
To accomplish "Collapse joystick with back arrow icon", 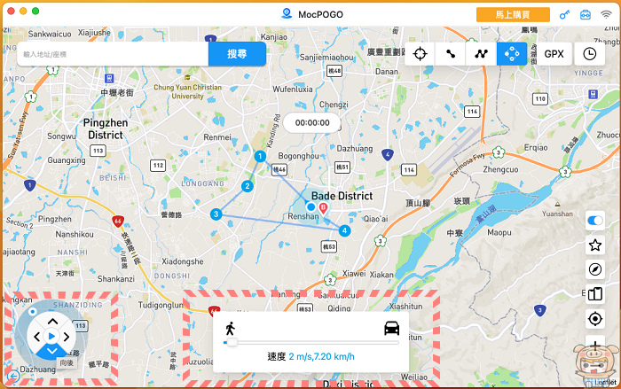I will coord(13,376).
